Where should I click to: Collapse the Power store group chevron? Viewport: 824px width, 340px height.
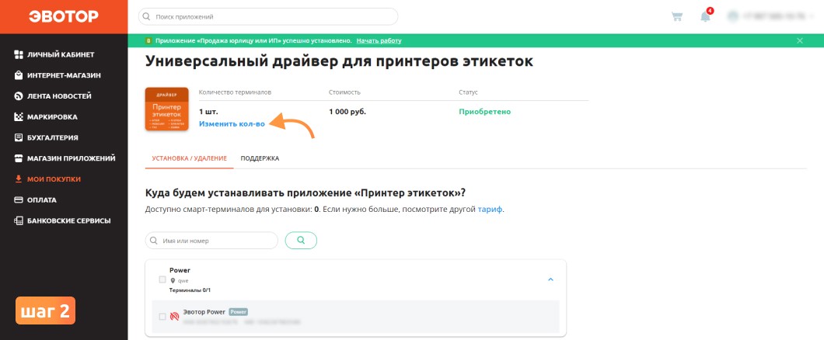[x=550, y=279]
